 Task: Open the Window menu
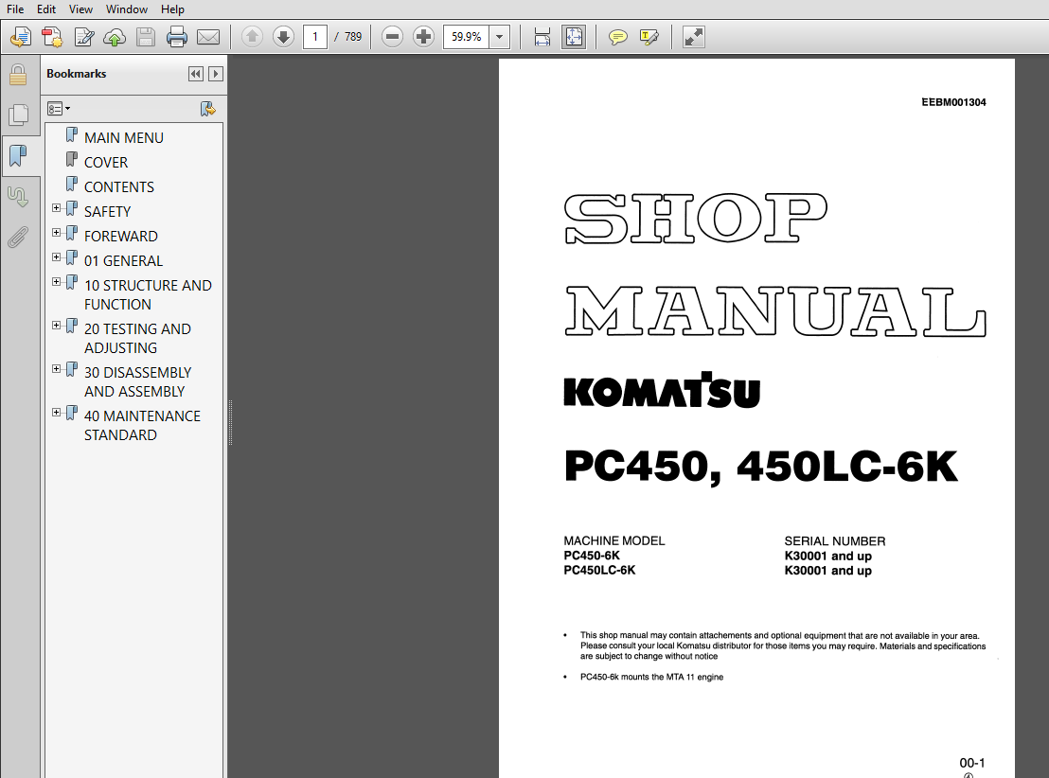127,9
